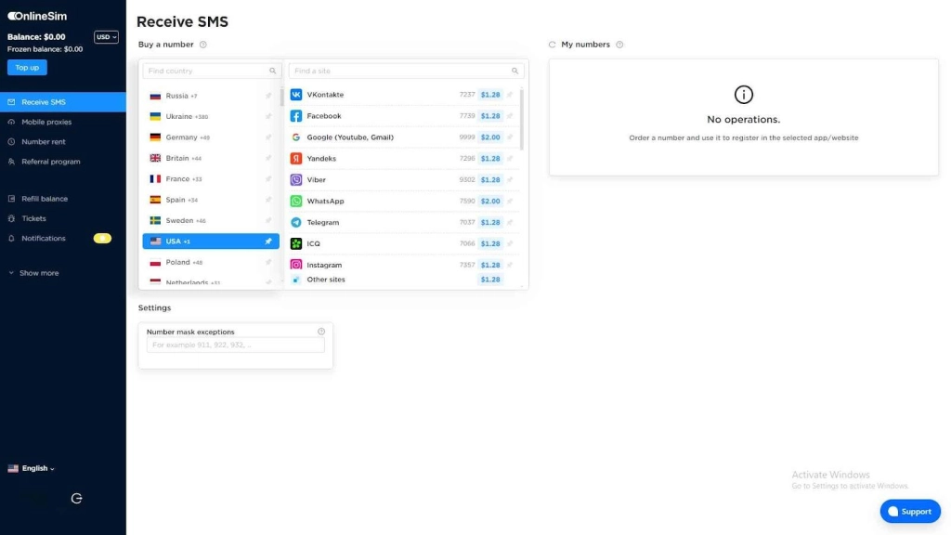Click the yellow Notifications badge

tap(102, 239)
